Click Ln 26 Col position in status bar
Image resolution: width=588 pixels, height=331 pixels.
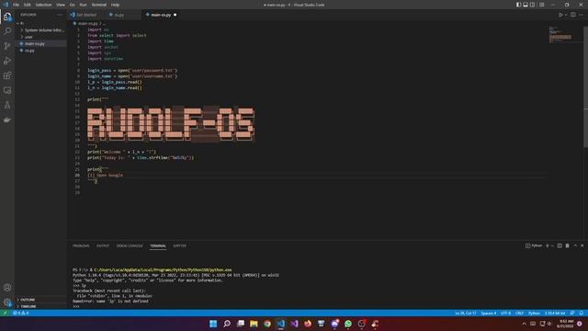pos(466,313)
